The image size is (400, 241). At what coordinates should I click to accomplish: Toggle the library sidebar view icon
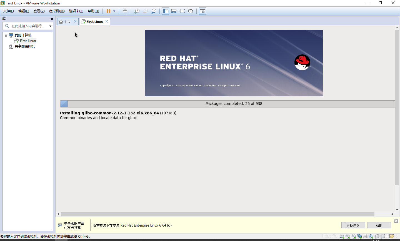tap(166, 11)
